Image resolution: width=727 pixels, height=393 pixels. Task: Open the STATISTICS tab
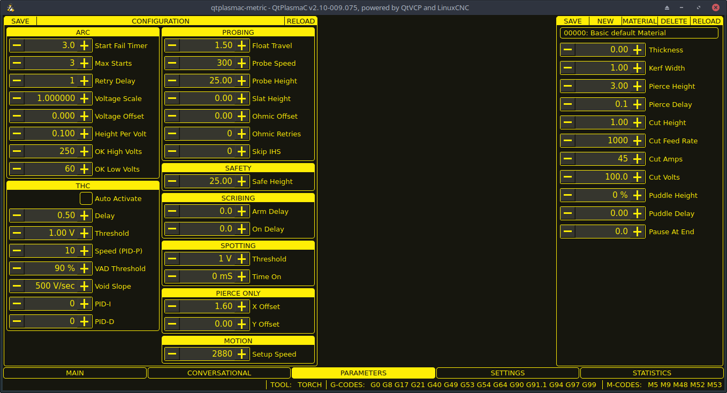point(652,373)
